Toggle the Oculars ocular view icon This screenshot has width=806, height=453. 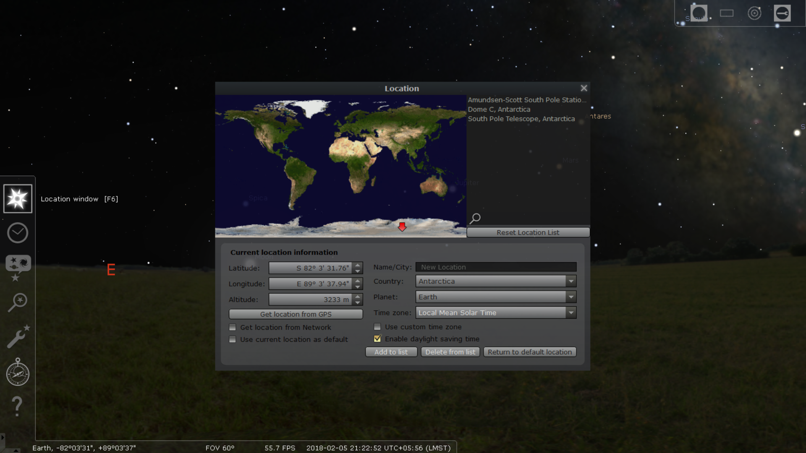(x=699, y=13)
